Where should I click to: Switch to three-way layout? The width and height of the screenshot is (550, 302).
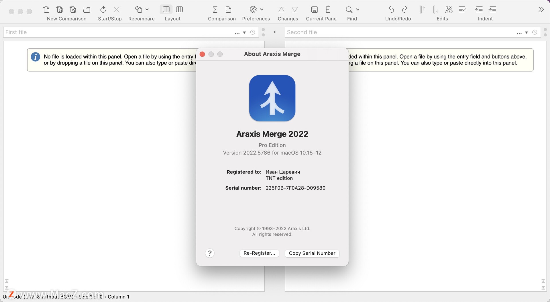tap(180, 9)
